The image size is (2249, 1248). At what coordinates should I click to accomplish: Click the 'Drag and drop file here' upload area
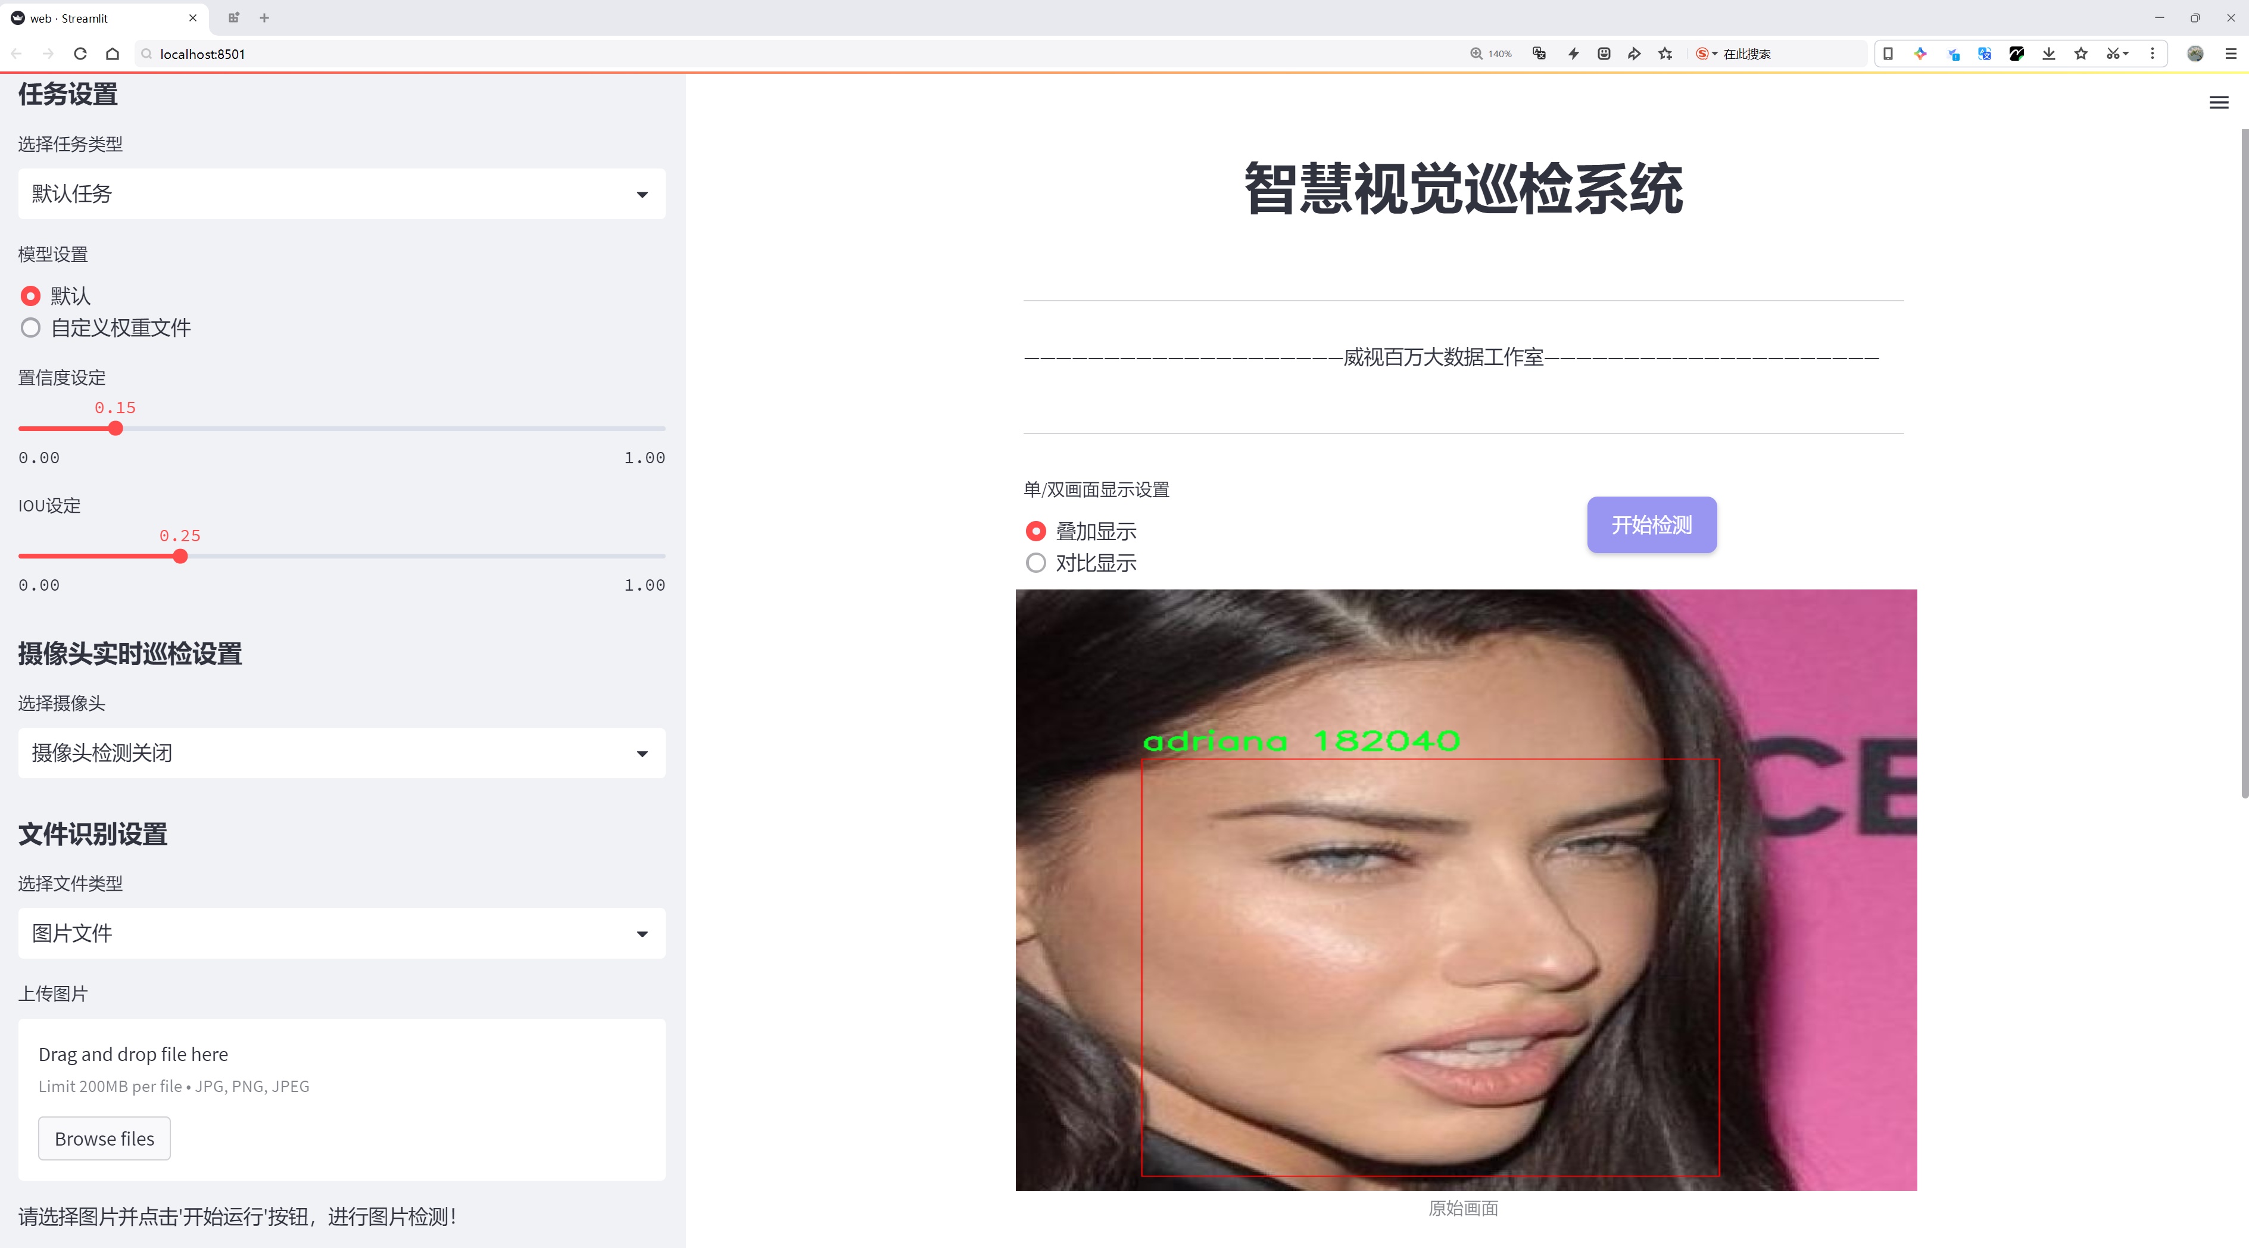[x=341, y=1100]
